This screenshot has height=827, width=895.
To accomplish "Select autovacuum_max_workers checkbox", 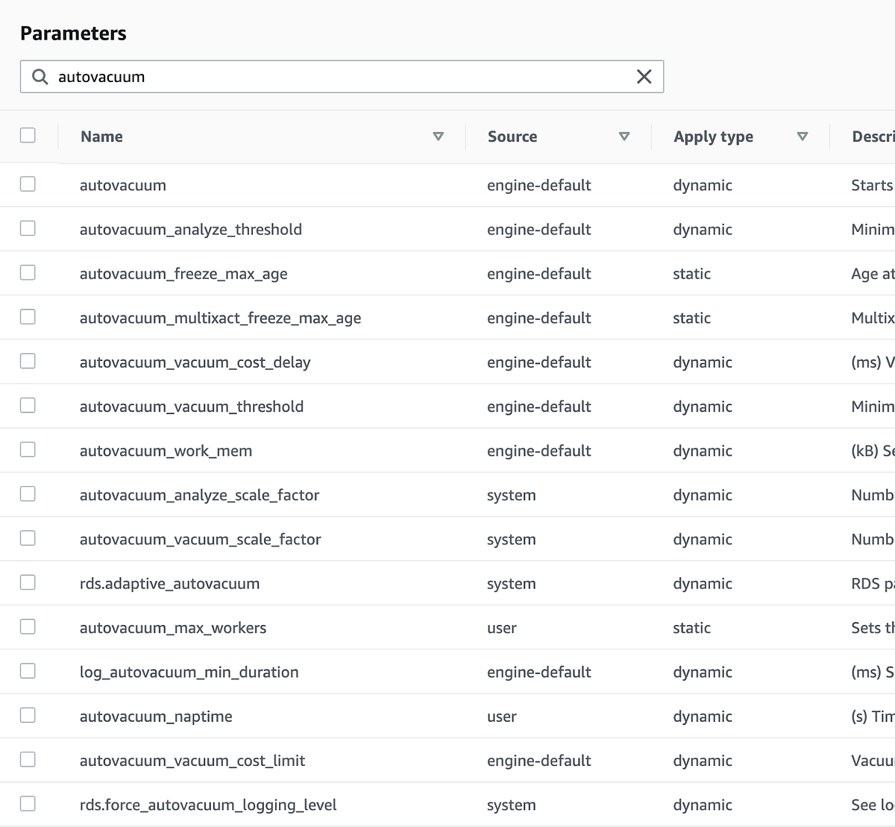I will click(28, 626).
